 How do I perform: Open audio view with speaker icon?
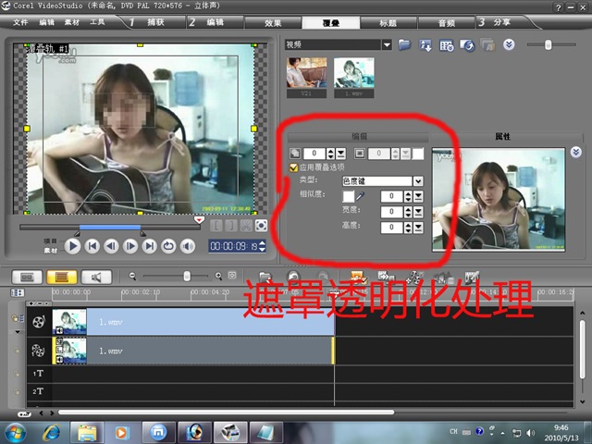click(94, 276)
